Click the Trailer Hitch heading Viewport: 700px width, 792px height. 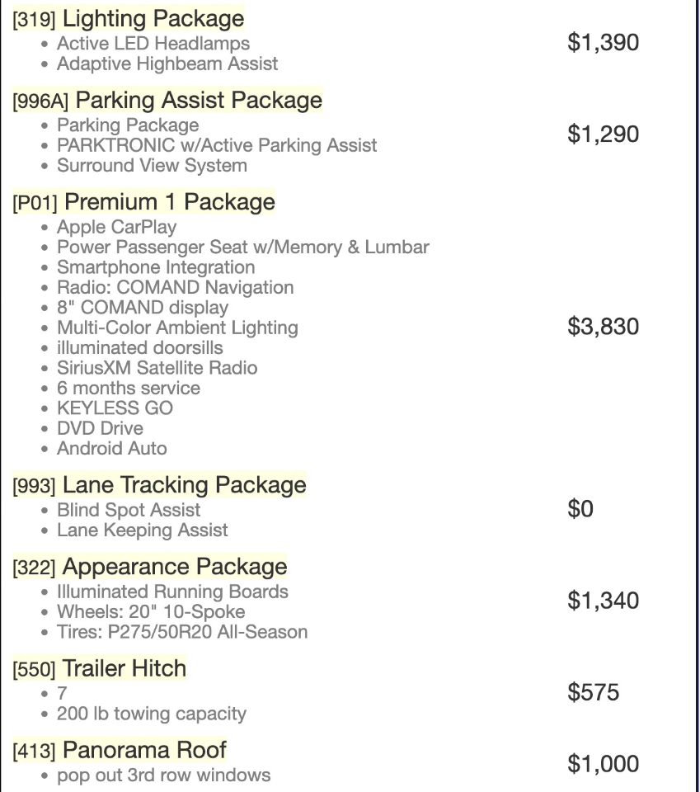[124, 669]
